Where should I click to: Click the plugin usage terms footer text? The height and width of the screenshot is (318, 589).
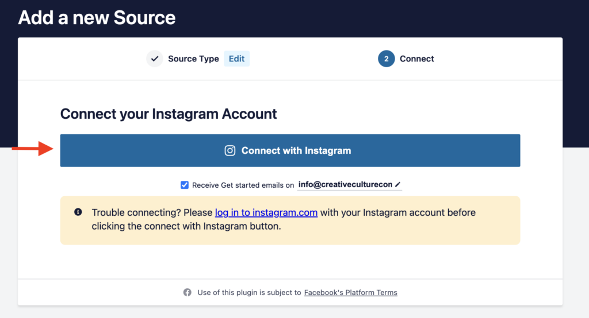coord(250,293)
